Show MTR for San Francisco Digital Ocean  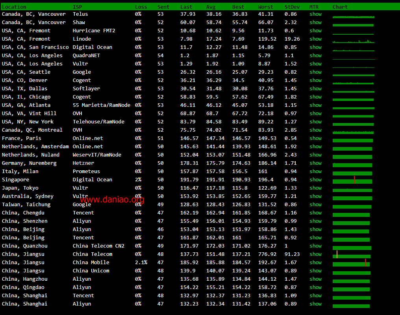tap(316, 47)
